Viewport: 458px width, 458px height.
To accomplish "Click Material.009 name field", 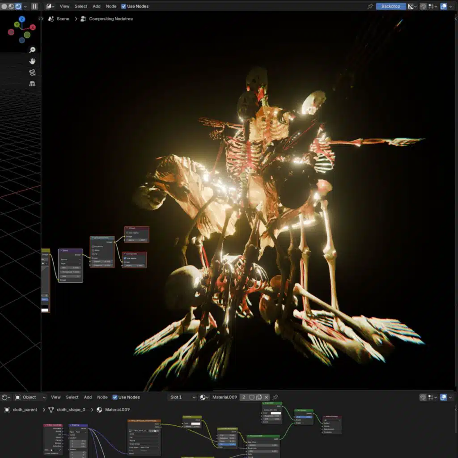I will pyautogui.click(x=225, y=397).
